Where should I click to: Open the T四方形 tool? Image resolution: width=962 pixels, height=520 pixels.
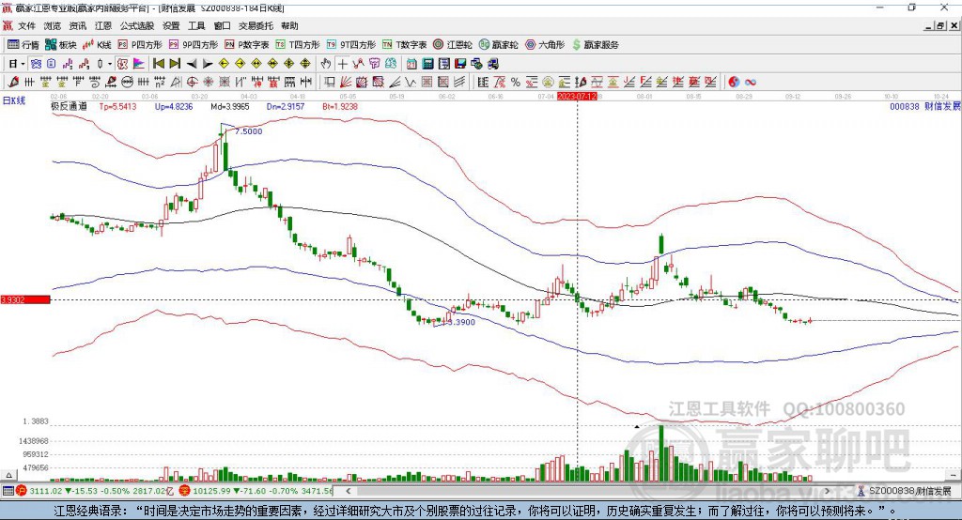click(x=298, y=45)
